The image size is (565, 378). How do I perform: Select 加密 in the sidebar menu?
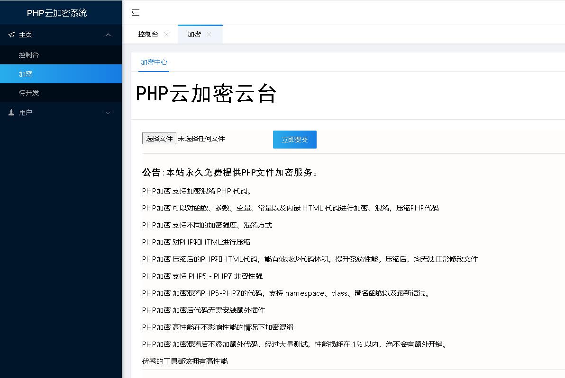click(26, 74)
